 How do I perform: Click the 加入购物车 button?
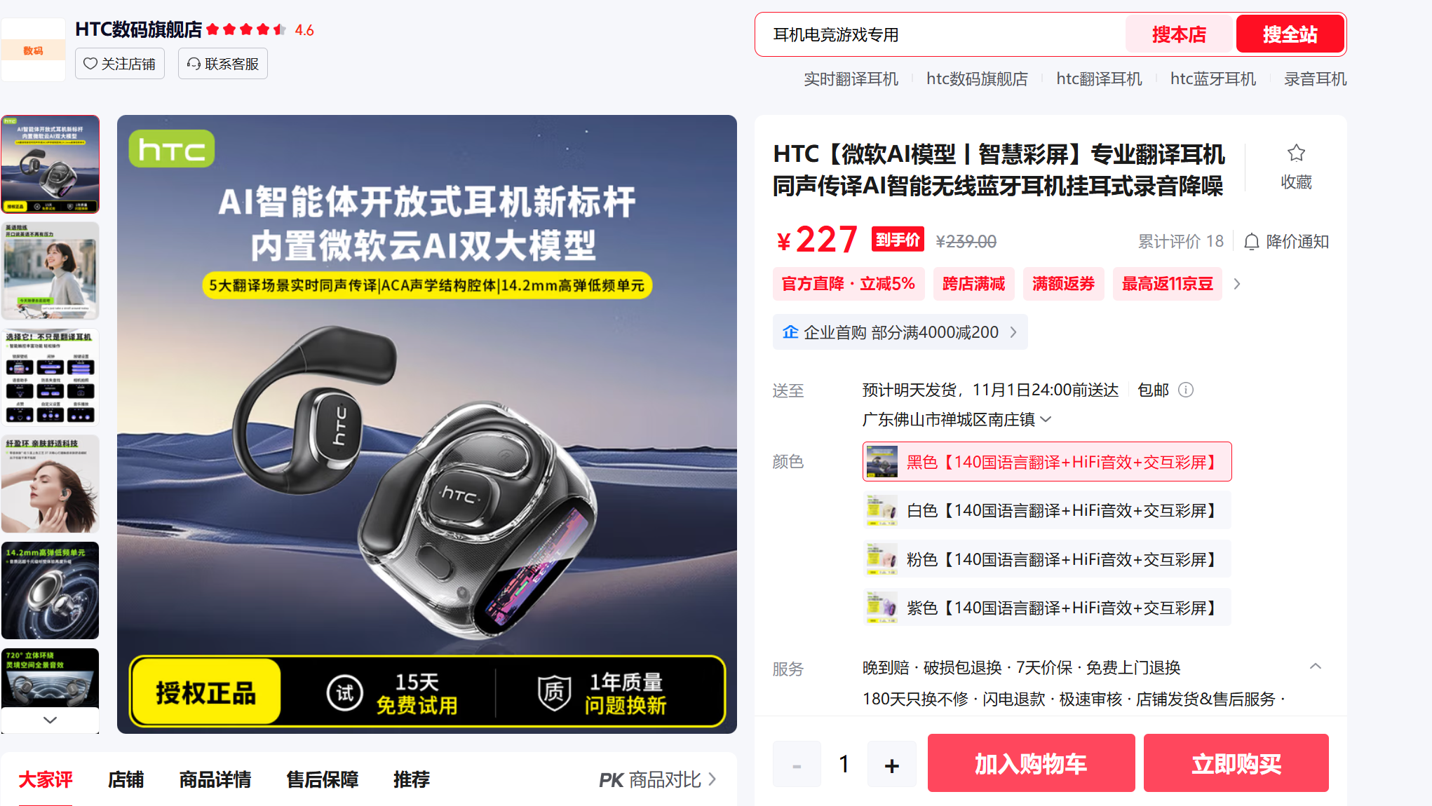(x=1031, y=763)
